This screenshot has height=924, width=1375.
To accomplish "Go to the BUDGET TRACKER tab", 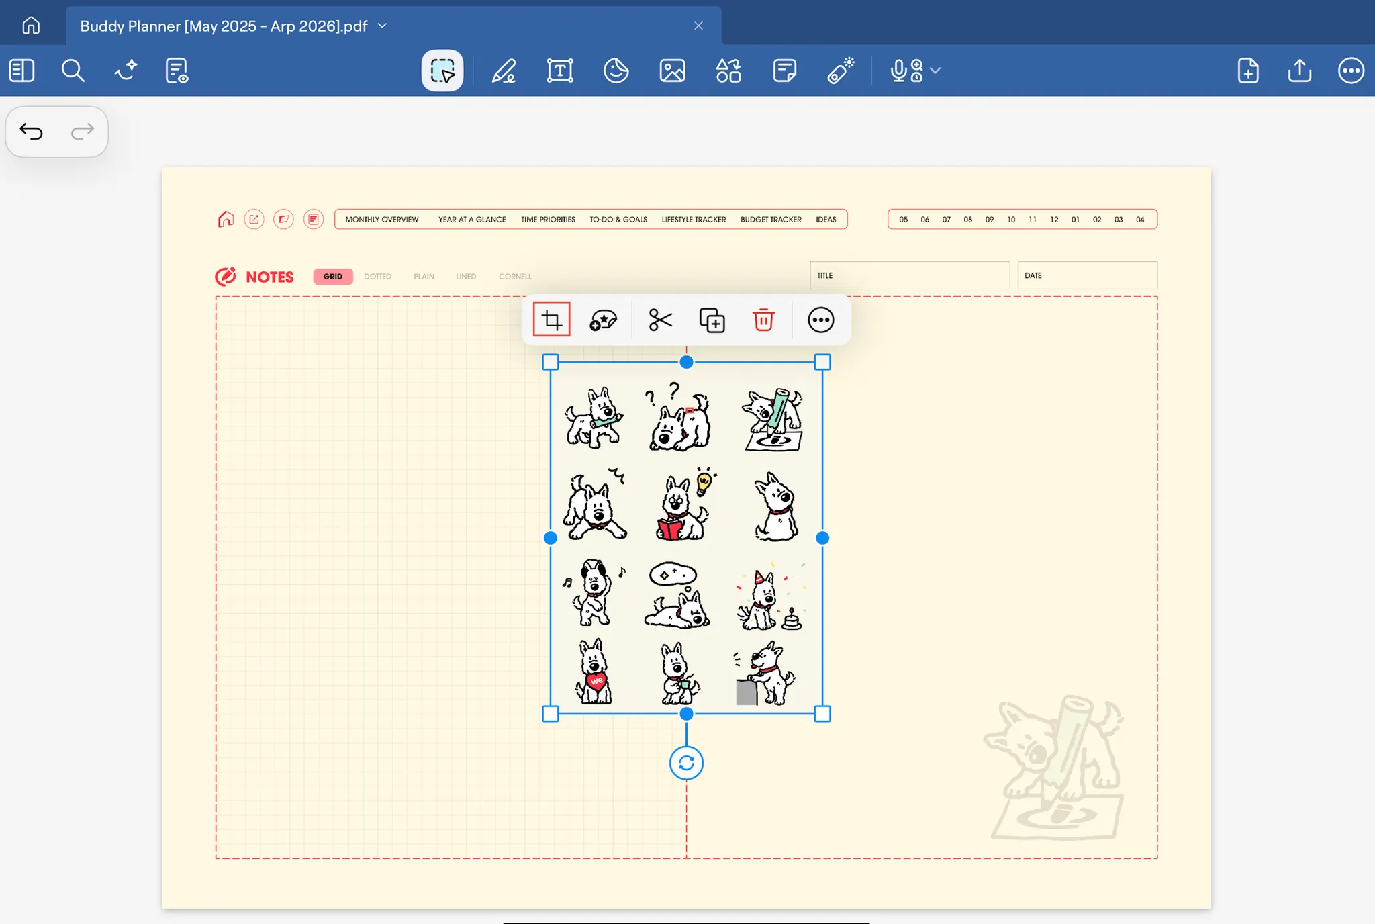I will tap(771, 220).
